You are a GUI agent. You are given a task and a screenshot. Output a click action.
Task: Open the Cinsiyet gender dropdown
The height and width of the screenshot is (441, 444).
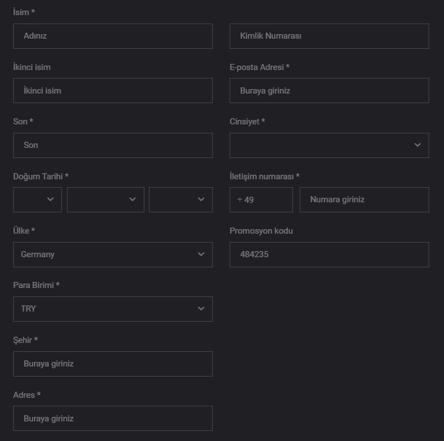point(329,145)
